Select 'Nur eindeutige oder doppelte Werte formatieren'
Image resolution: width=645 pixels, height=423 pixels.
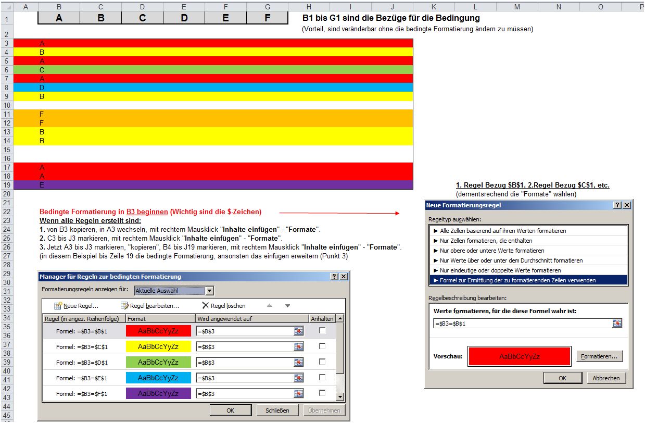[x=528, y=270]
